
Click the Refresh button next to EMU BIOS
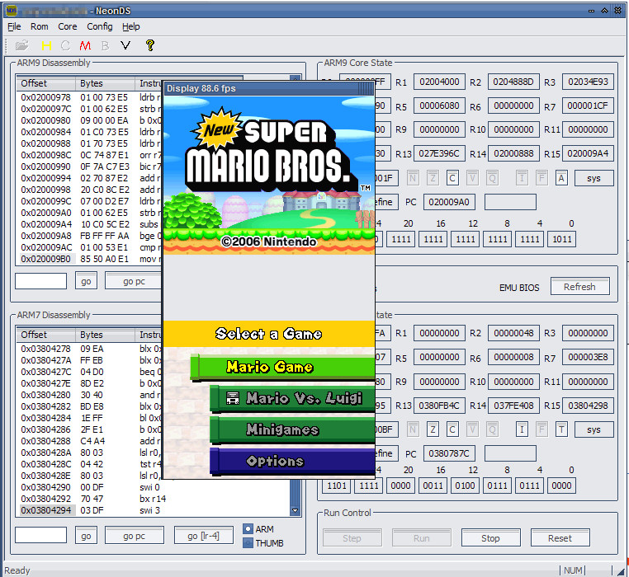579,287
